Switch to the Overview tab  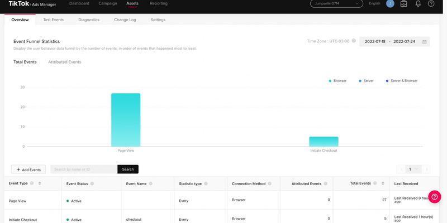pos(20,20)
